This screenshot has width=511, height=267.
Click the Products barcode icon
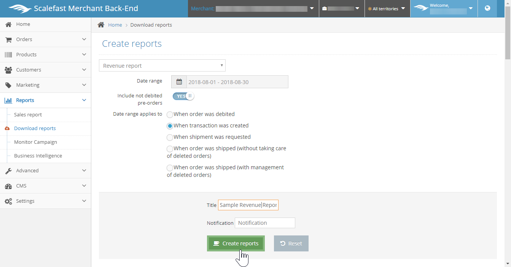pyautogui.click(x=8, y=55)
